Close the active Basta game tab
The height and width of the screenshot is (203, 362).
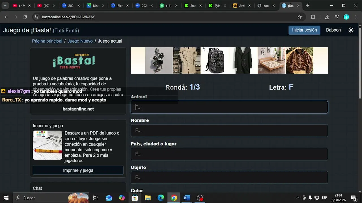298,6
